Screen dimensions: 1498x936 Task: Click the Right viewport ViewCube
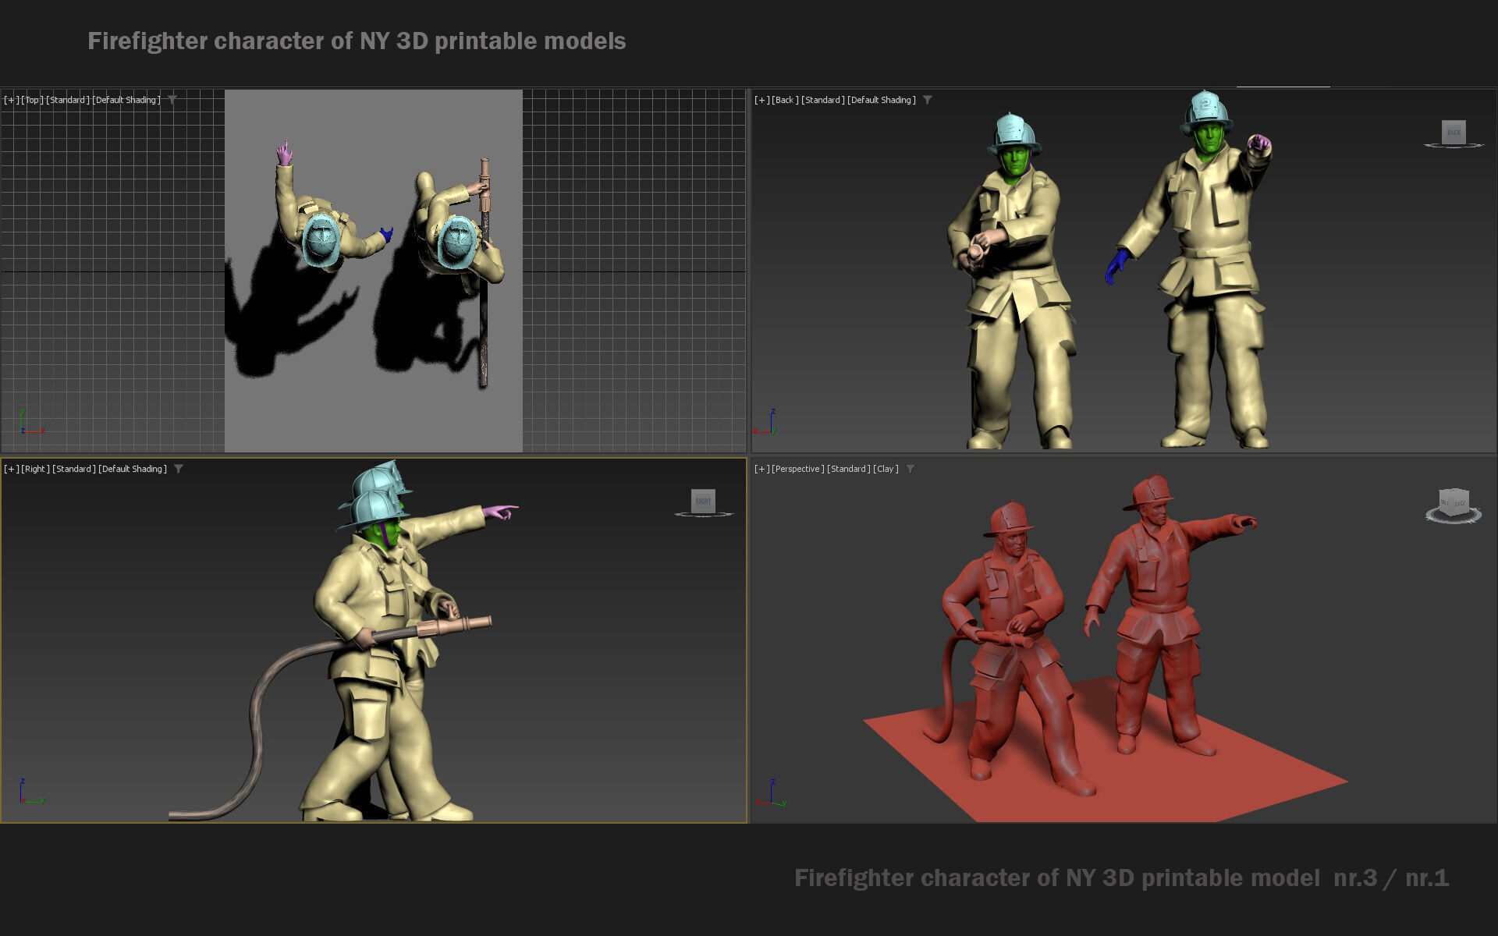703,502
